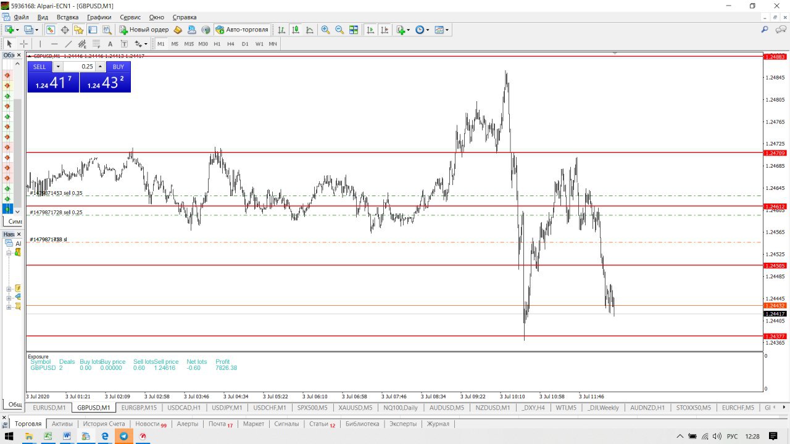The width and height of the screenshot is (790, 444).
Task: Add an indicator via green plus icon
Action: coord(401,30)
